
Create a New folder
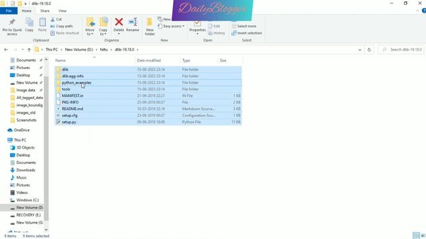pyautogui.click(x=150, y=27)
